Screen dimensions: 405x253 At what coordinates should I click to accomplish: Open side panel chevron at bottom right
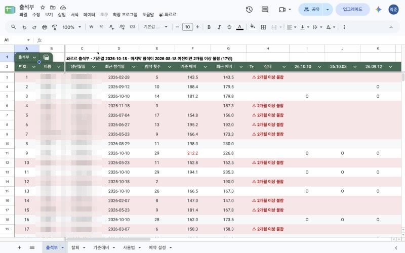pos(396,247)
